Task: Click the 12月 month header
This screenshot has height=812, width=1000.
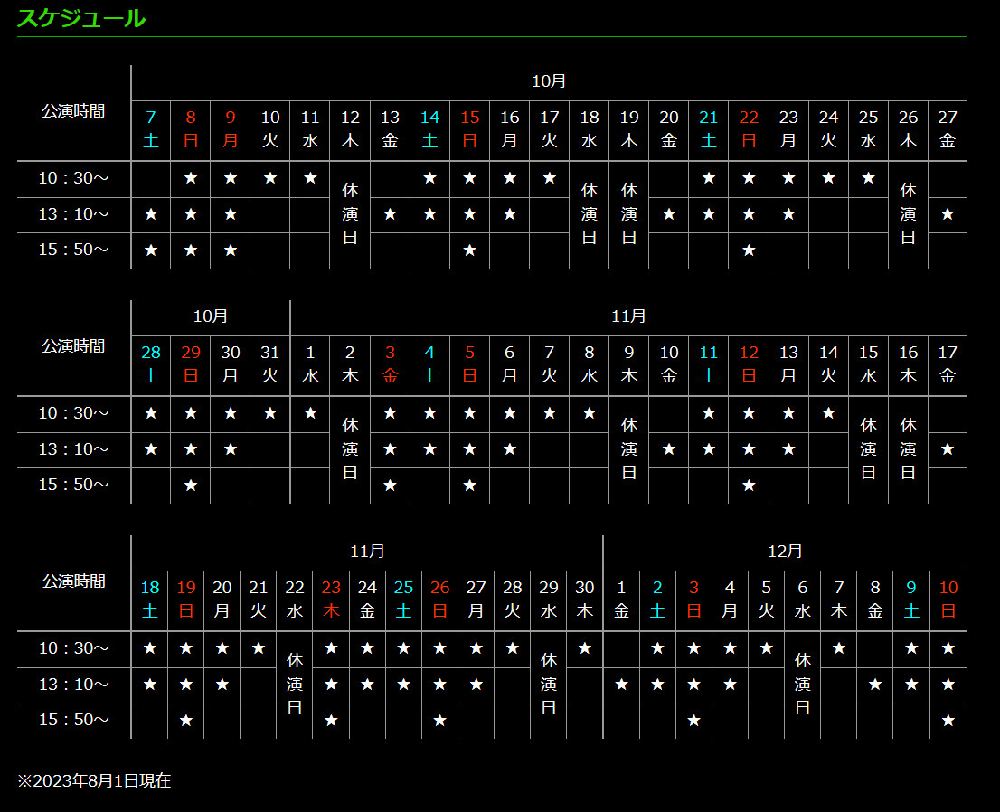Action: (x=785, y=552)
